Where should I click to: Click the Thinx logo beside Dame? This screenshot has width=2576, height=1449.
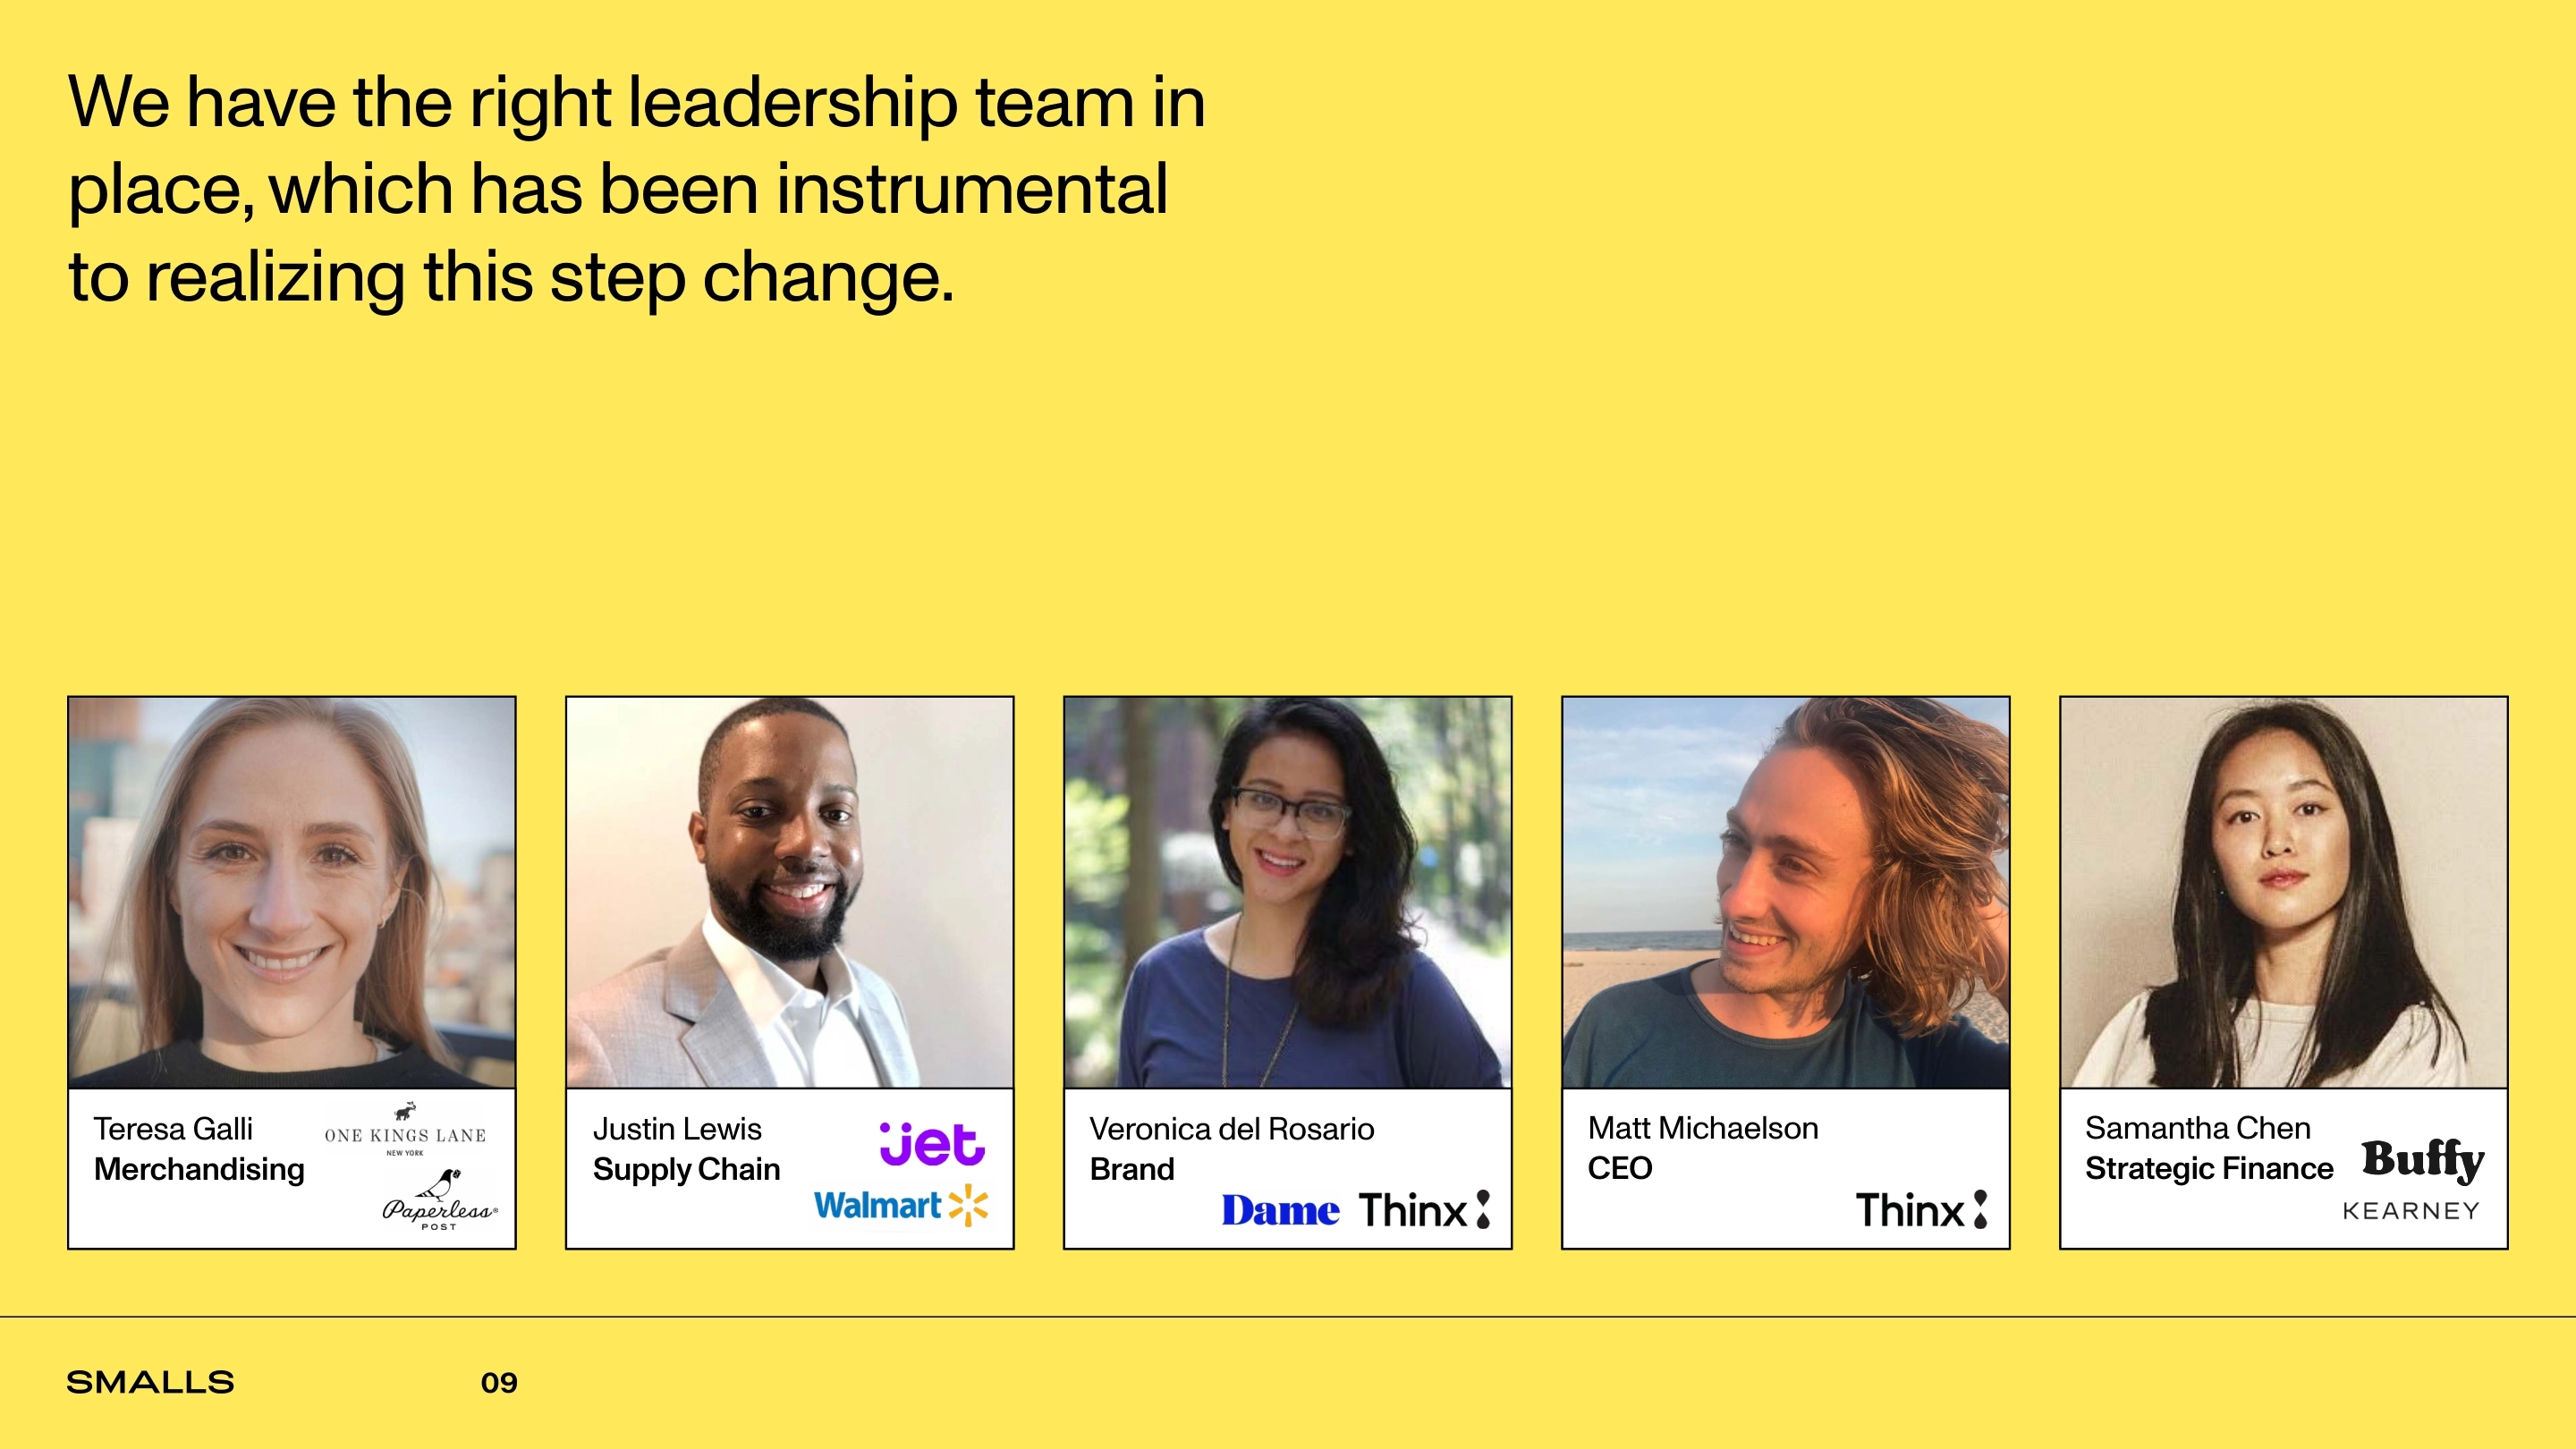[x=1424, y=1210]
